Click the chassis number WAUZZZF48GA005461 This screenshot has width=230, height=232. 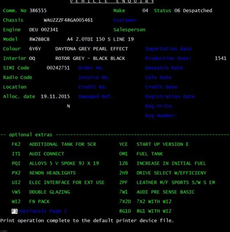pyautogui.click(x=68, y=20)
